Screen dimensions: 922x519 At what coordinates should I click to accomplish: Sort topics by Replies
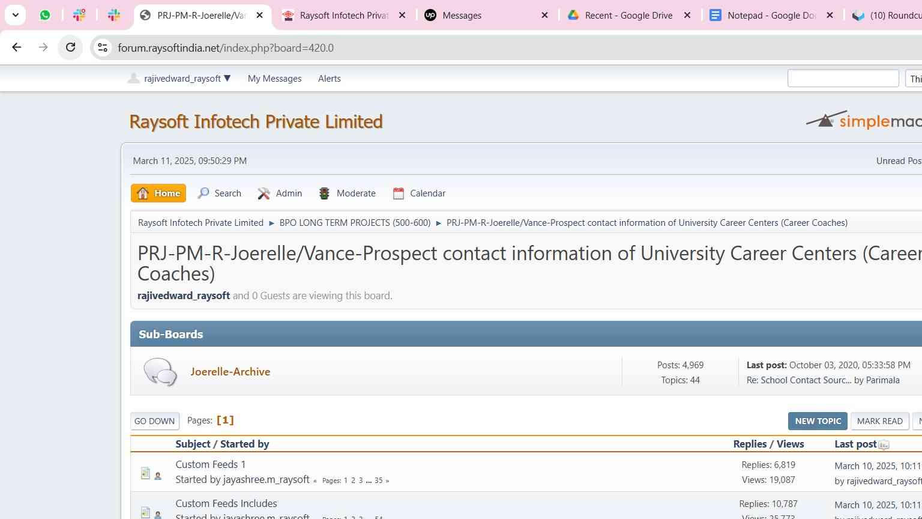pyautogui.click(x=750, y=444)
